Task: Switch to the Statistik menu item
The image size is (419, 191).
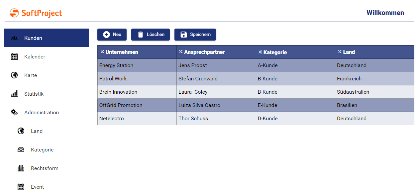Action: tap(34, 94)
